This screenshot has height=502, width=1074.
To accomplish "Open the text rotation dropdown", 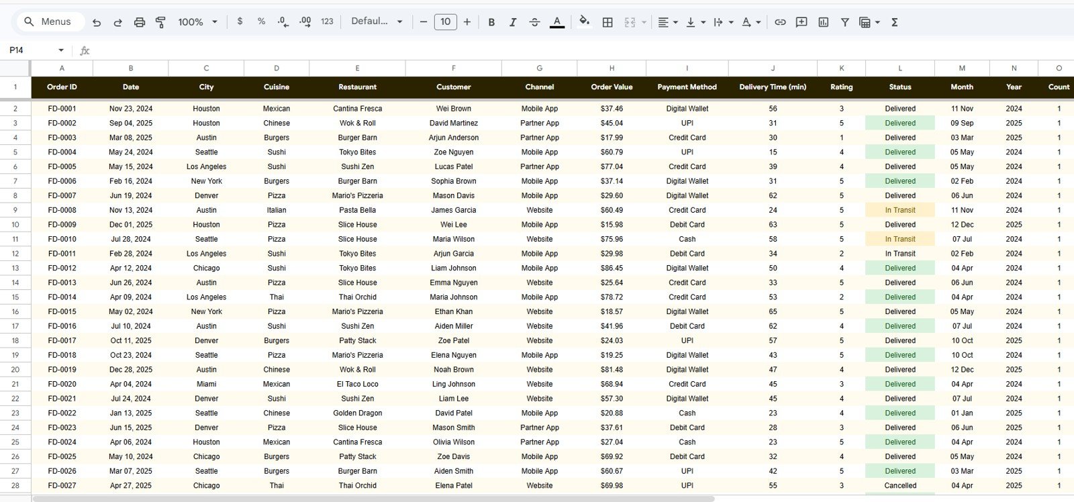I will (751, 22).
